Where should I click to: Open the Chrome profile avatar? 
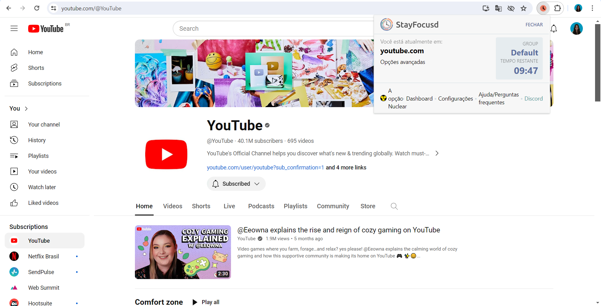click(578, 8)
